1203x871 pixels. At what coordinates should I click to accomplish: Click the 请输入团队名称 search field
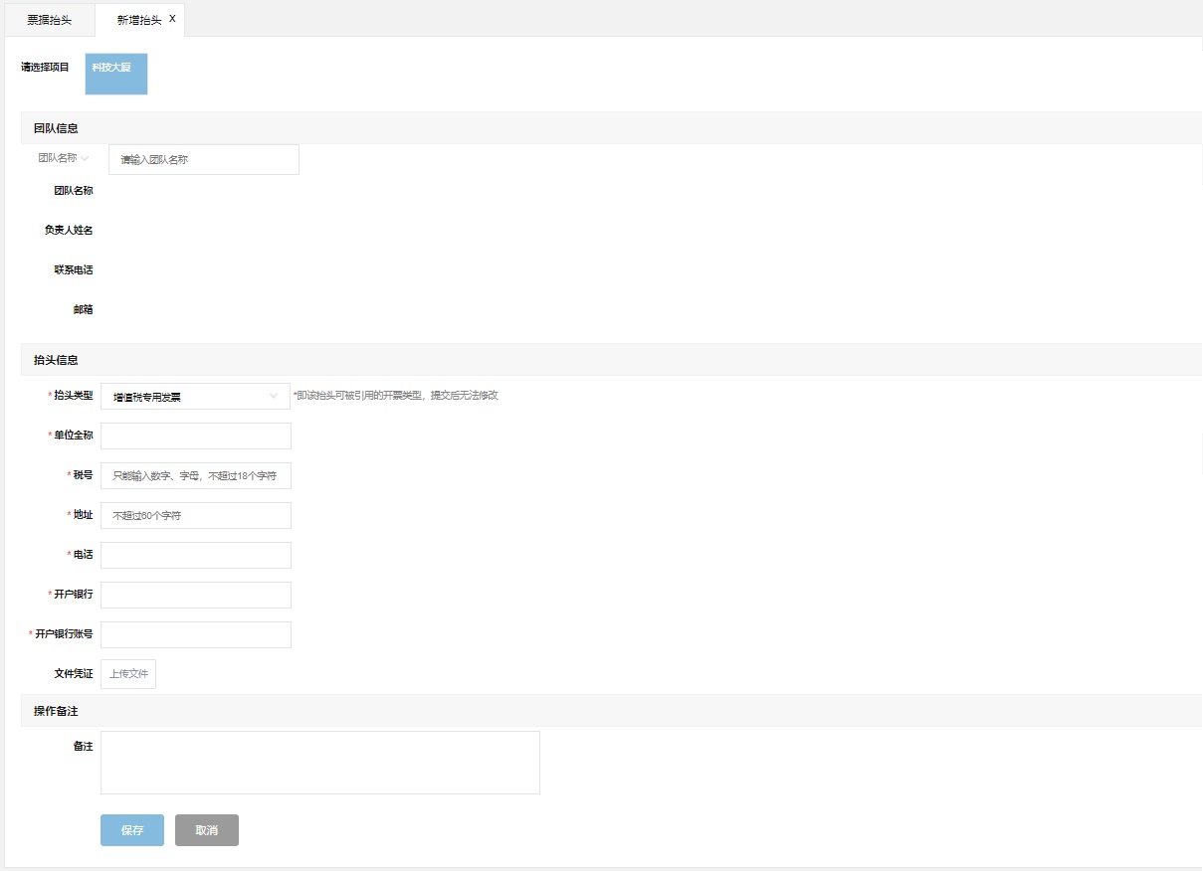(x=203, y=159)
